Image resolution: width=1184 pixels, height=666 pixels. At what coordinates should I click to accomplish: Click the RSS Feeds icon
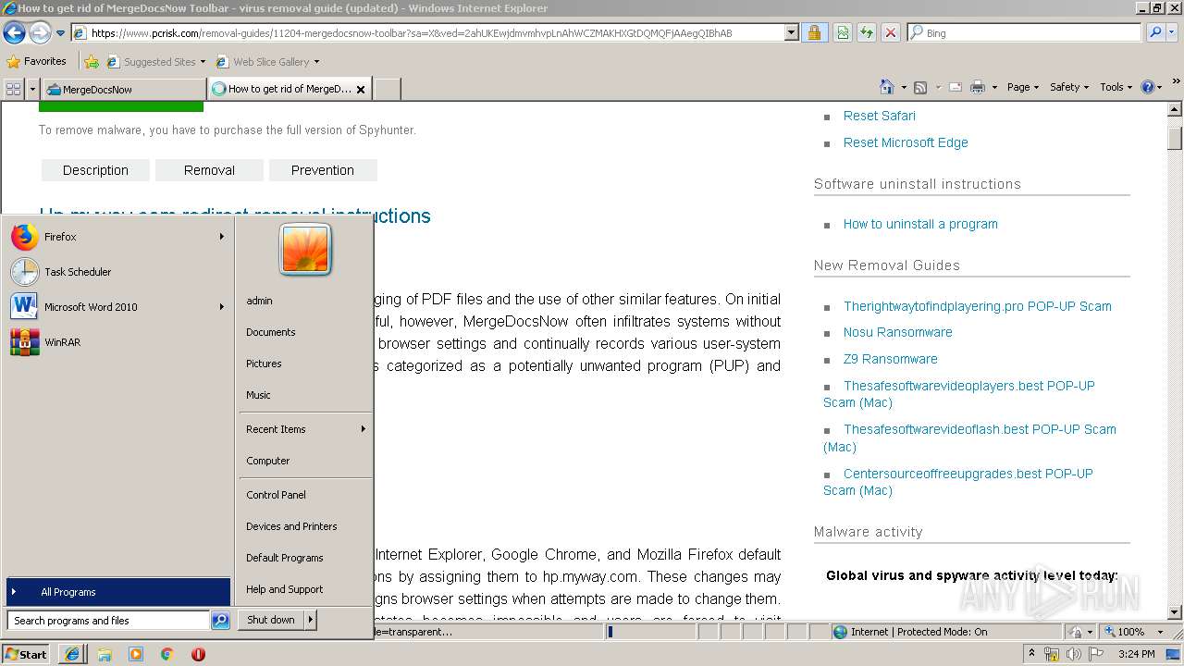(x=920, y=87)
